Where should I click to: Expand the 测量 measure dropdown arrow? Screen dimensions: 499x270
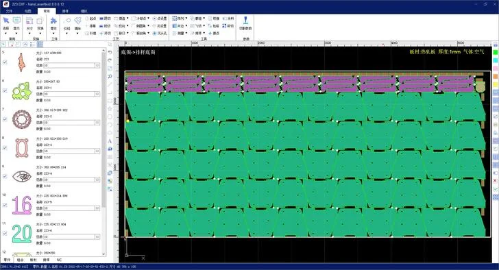tap(186, 33)
